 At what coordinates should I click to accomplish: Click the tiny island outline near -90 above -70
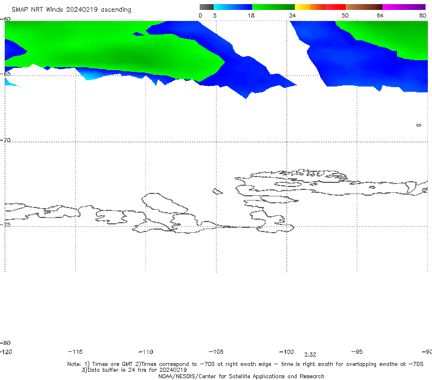tap(419, 125)
